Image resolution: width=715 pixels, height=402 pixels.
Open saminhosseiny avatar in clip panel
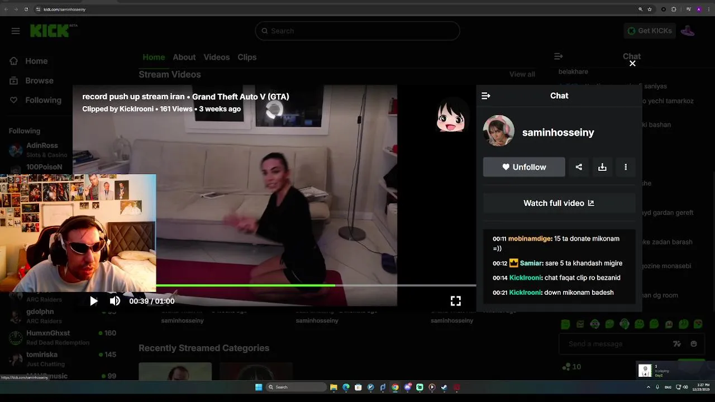click(498, 131)
